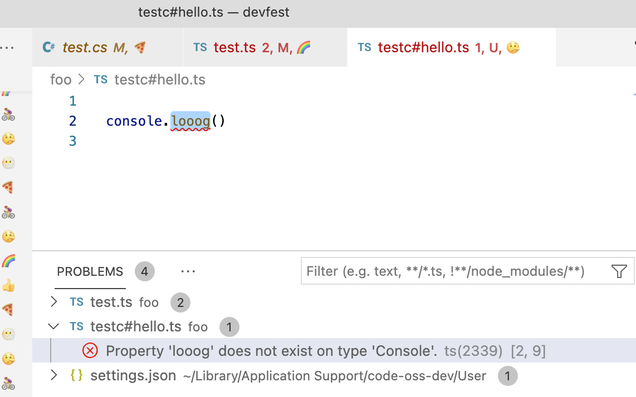Click the bicyclist emoji in the left sidebar
The height and width of the screenshot is (397, 636).
coord(9,114)
